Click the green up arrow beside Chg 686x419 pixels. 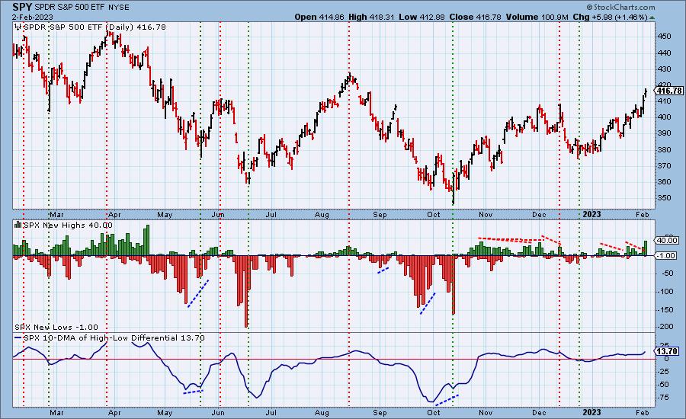[x=652, y=18]
